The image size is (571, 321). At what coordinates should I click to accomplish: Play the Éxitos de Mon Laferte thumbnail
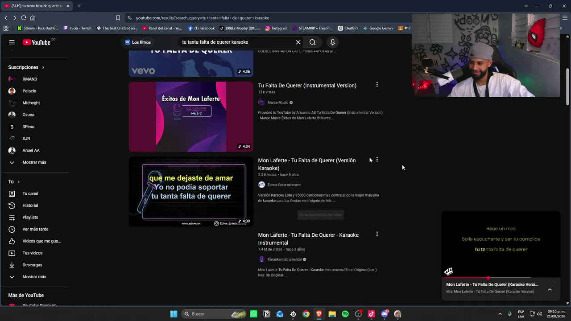point(191,117)
